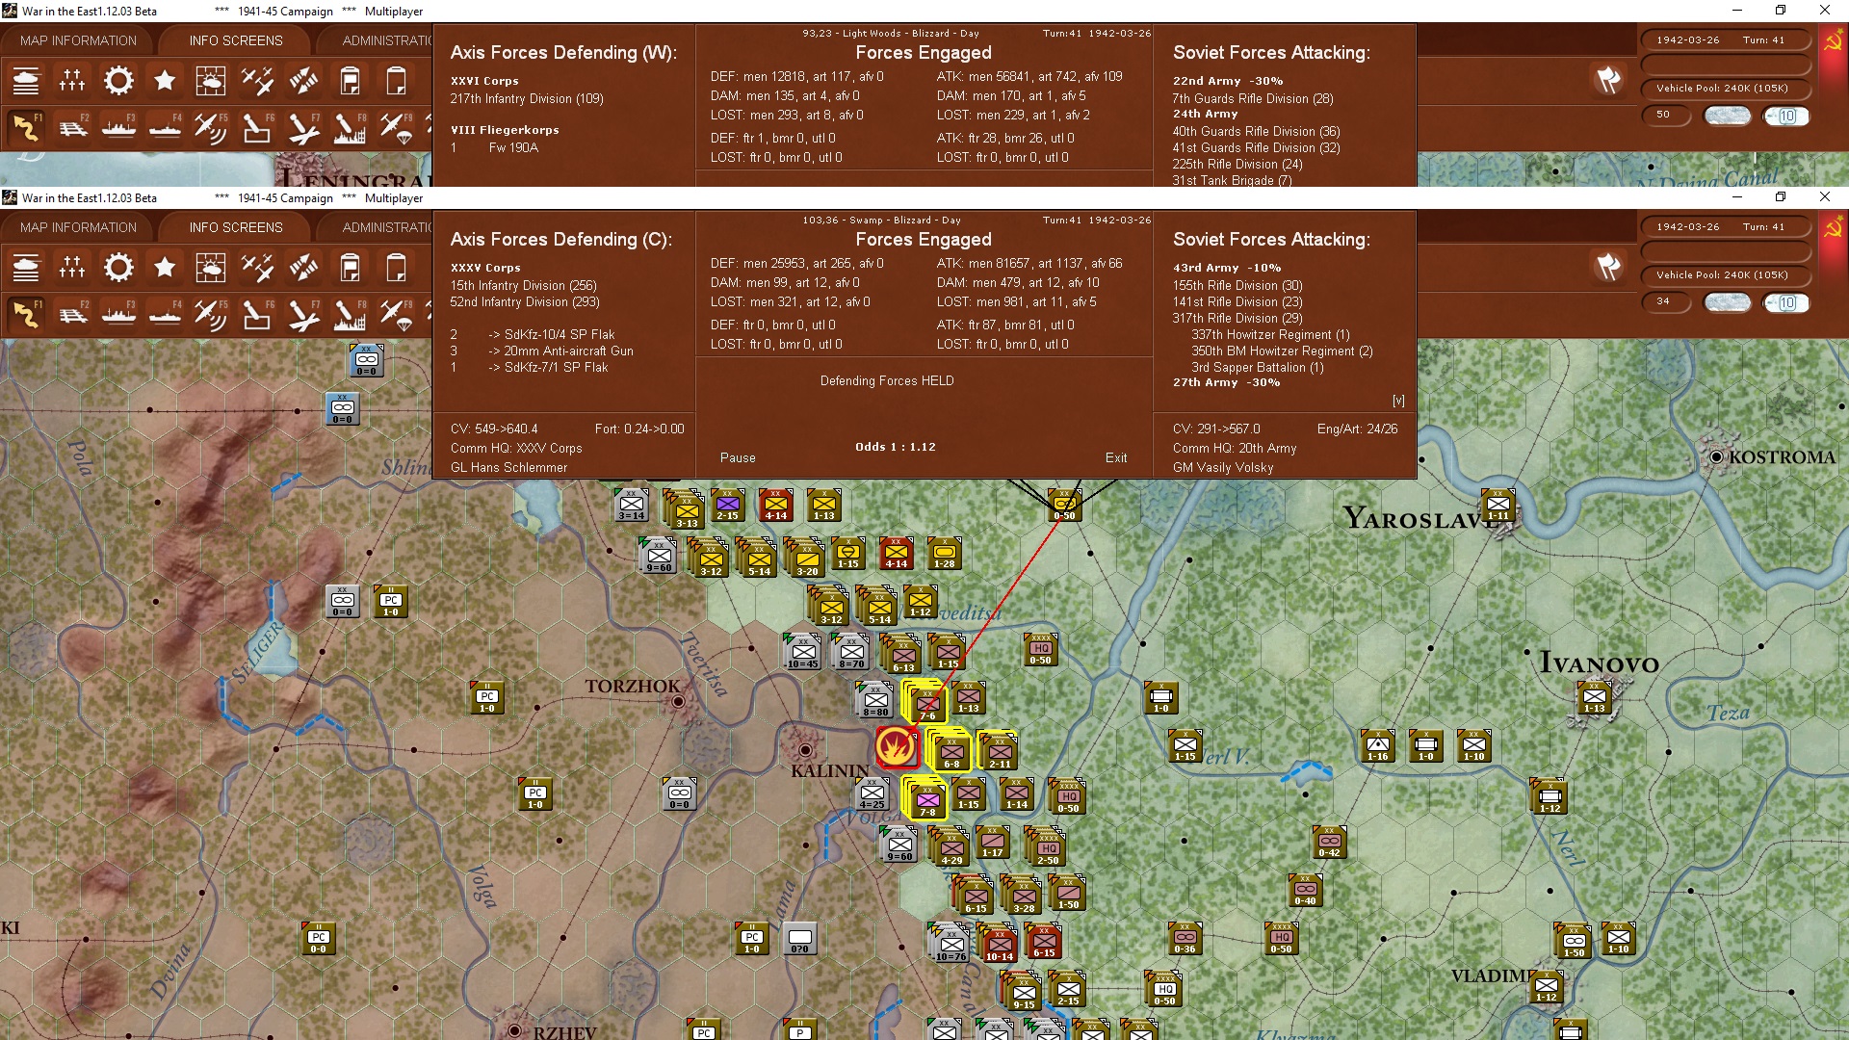This screenshot has width=1849, height=1040.
Task: Toggle F4 amphibious mode in lower window
Action: pyautogui.click(x=165, y=314)
